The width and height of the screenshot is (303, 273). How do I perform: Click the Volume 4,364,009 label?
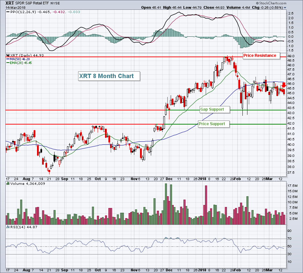tap(28, 183)
